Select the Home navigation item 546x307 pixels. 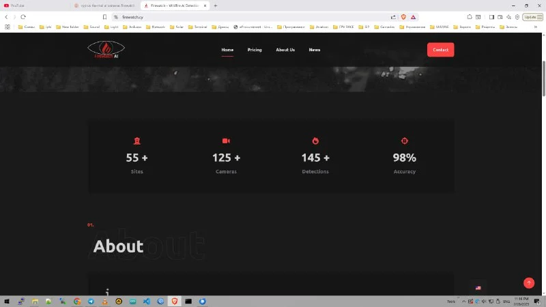pyautogui.click(x=227, y=50)
